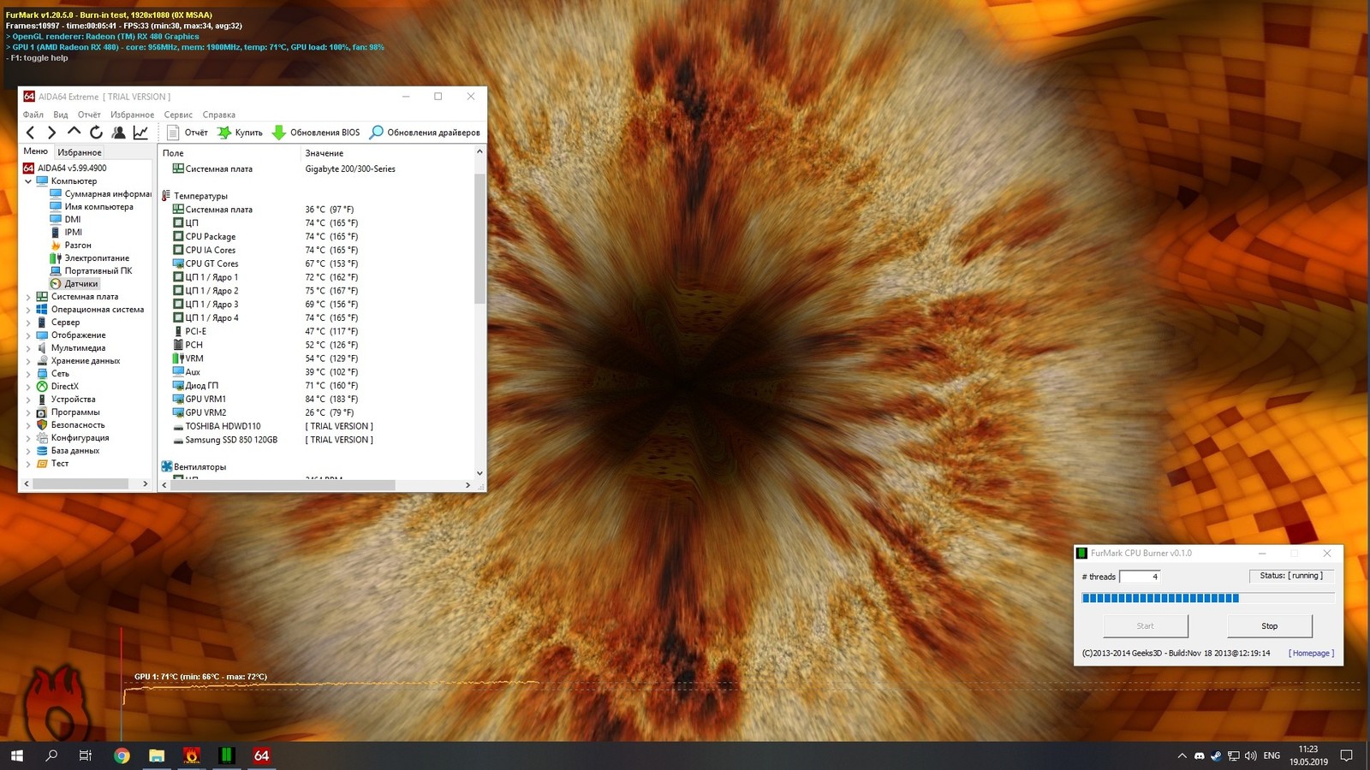The height and width of the screenshot is (770, 1370).
Task: Select Портативный ПК tree item
Action: coord(92,271)
